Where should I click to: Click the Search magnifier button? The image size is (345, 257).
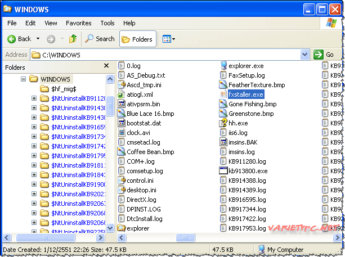tap(100, 39)
